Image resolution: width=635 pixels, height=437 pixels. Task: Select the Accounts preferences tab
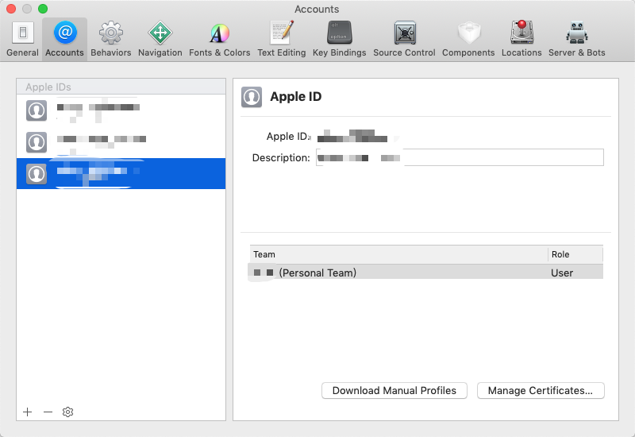64,39
